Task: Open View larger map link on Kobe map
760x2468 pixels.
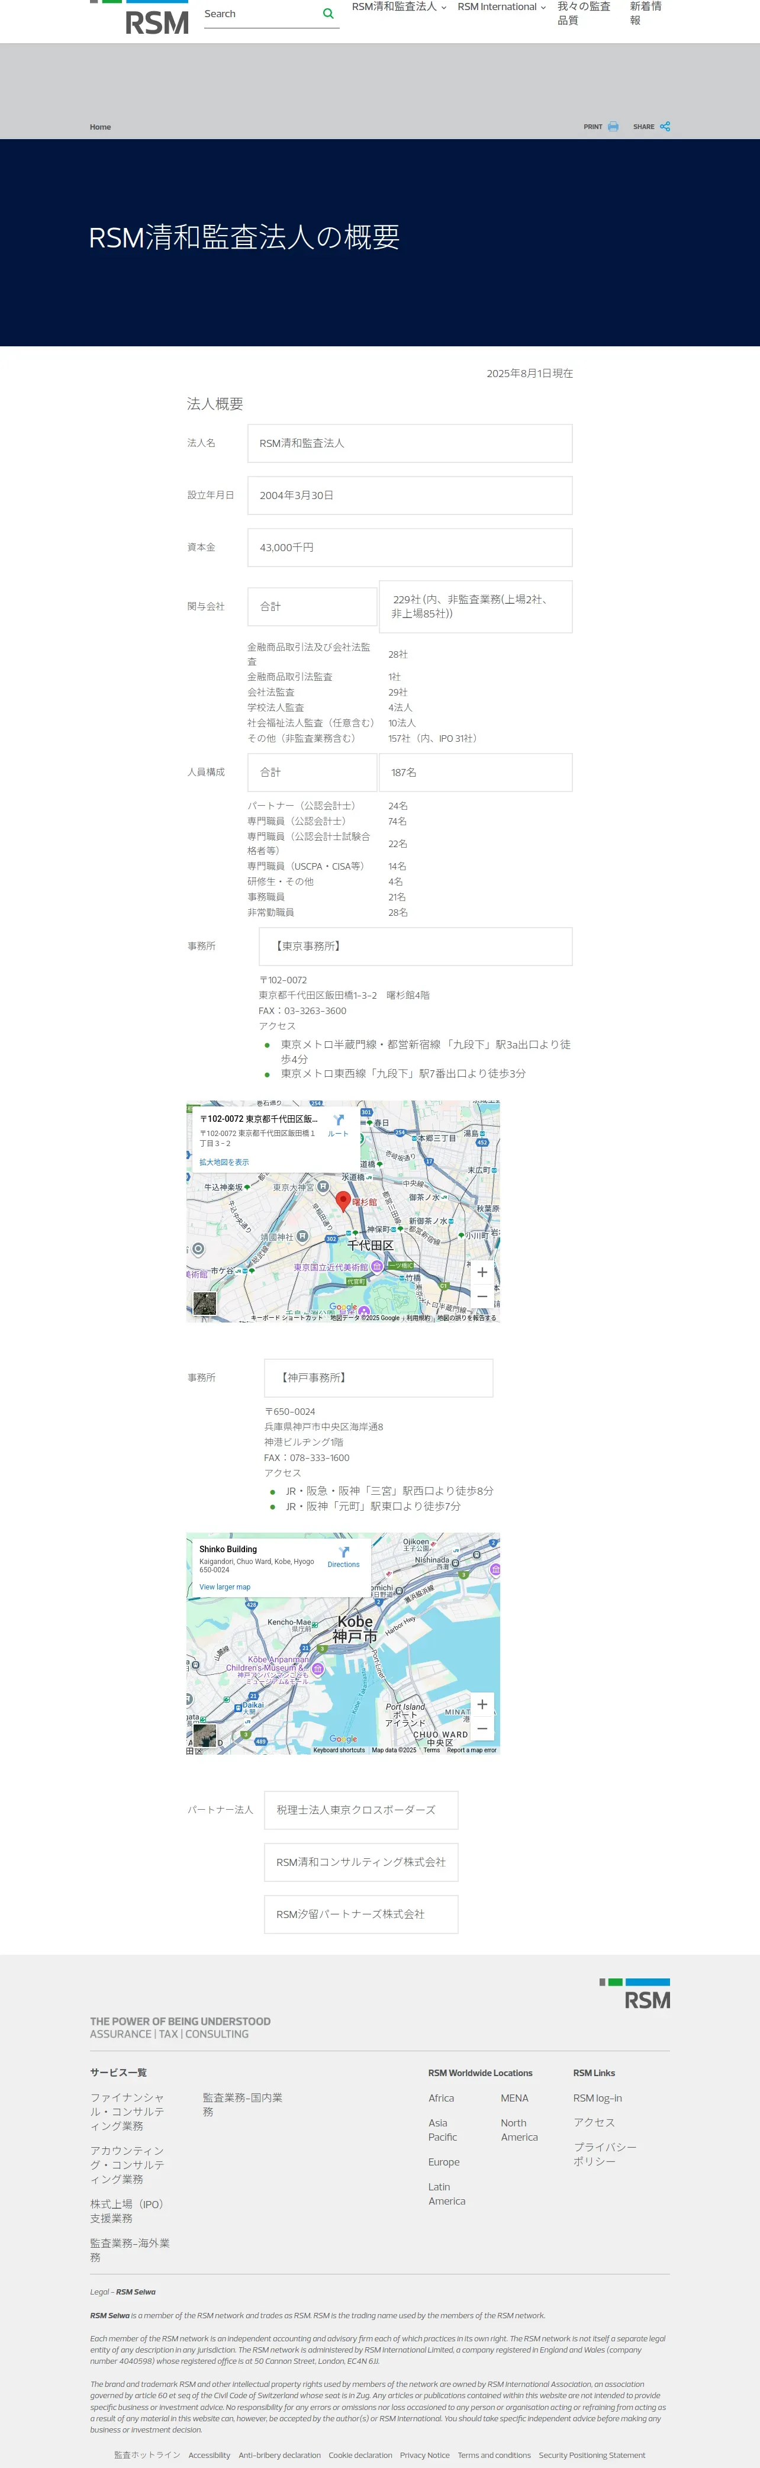Action: coord(224,1587)
